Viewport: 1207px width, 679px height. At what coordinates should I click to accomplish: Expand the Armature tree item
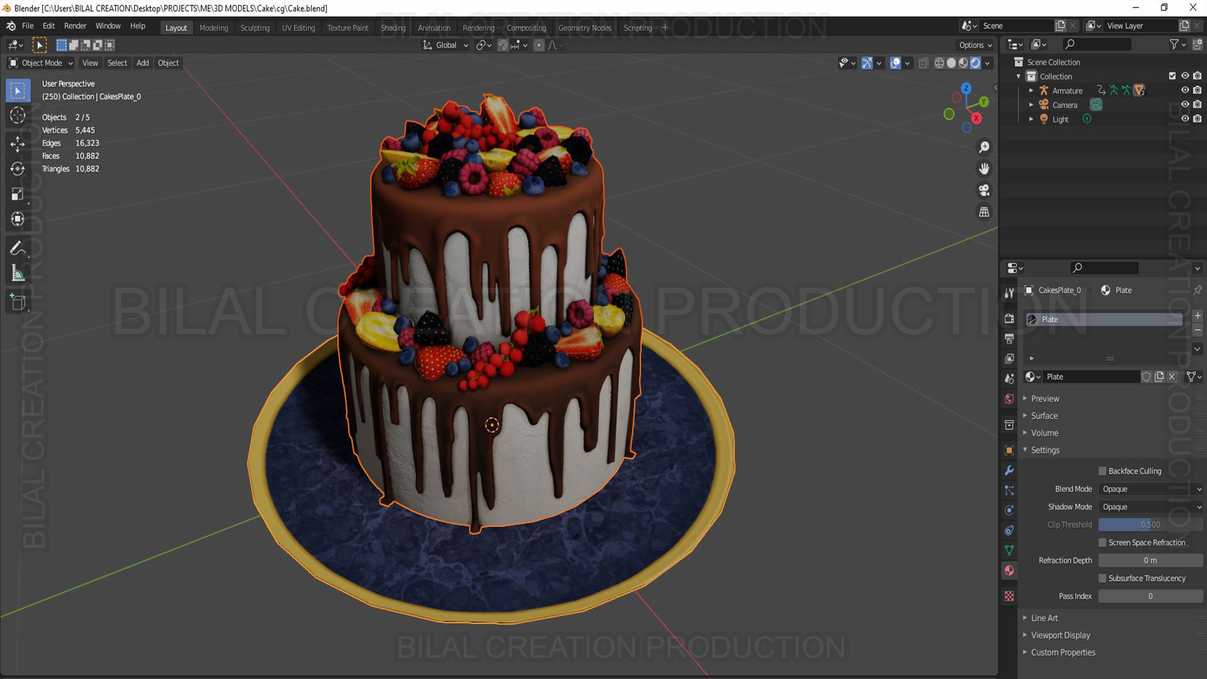(1031, 91)
